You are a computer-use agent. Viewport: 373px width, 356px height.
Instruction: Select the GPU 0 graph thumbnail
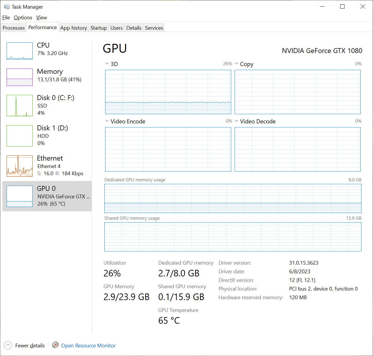20,196
